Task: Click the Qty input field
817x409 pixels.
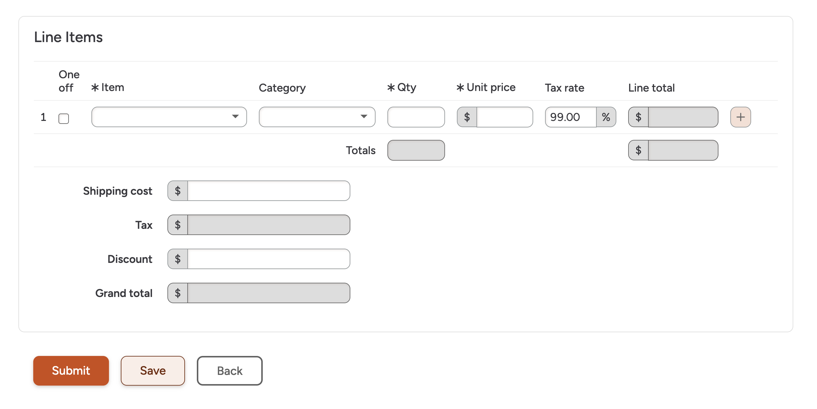Action: point(416,117)
